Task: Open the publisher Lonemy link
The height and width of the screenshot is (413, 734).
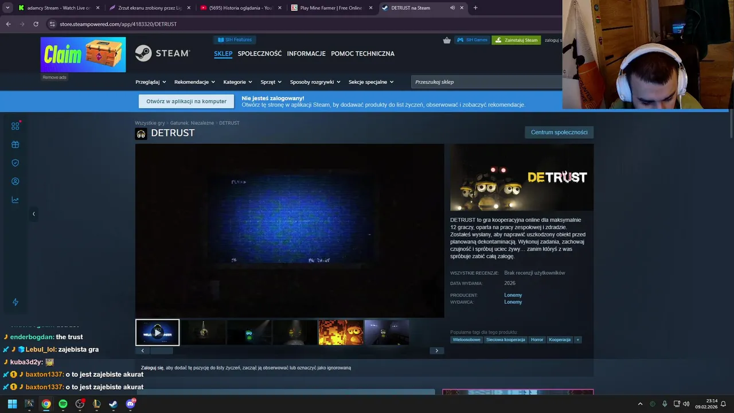Action: pos(513,302)
